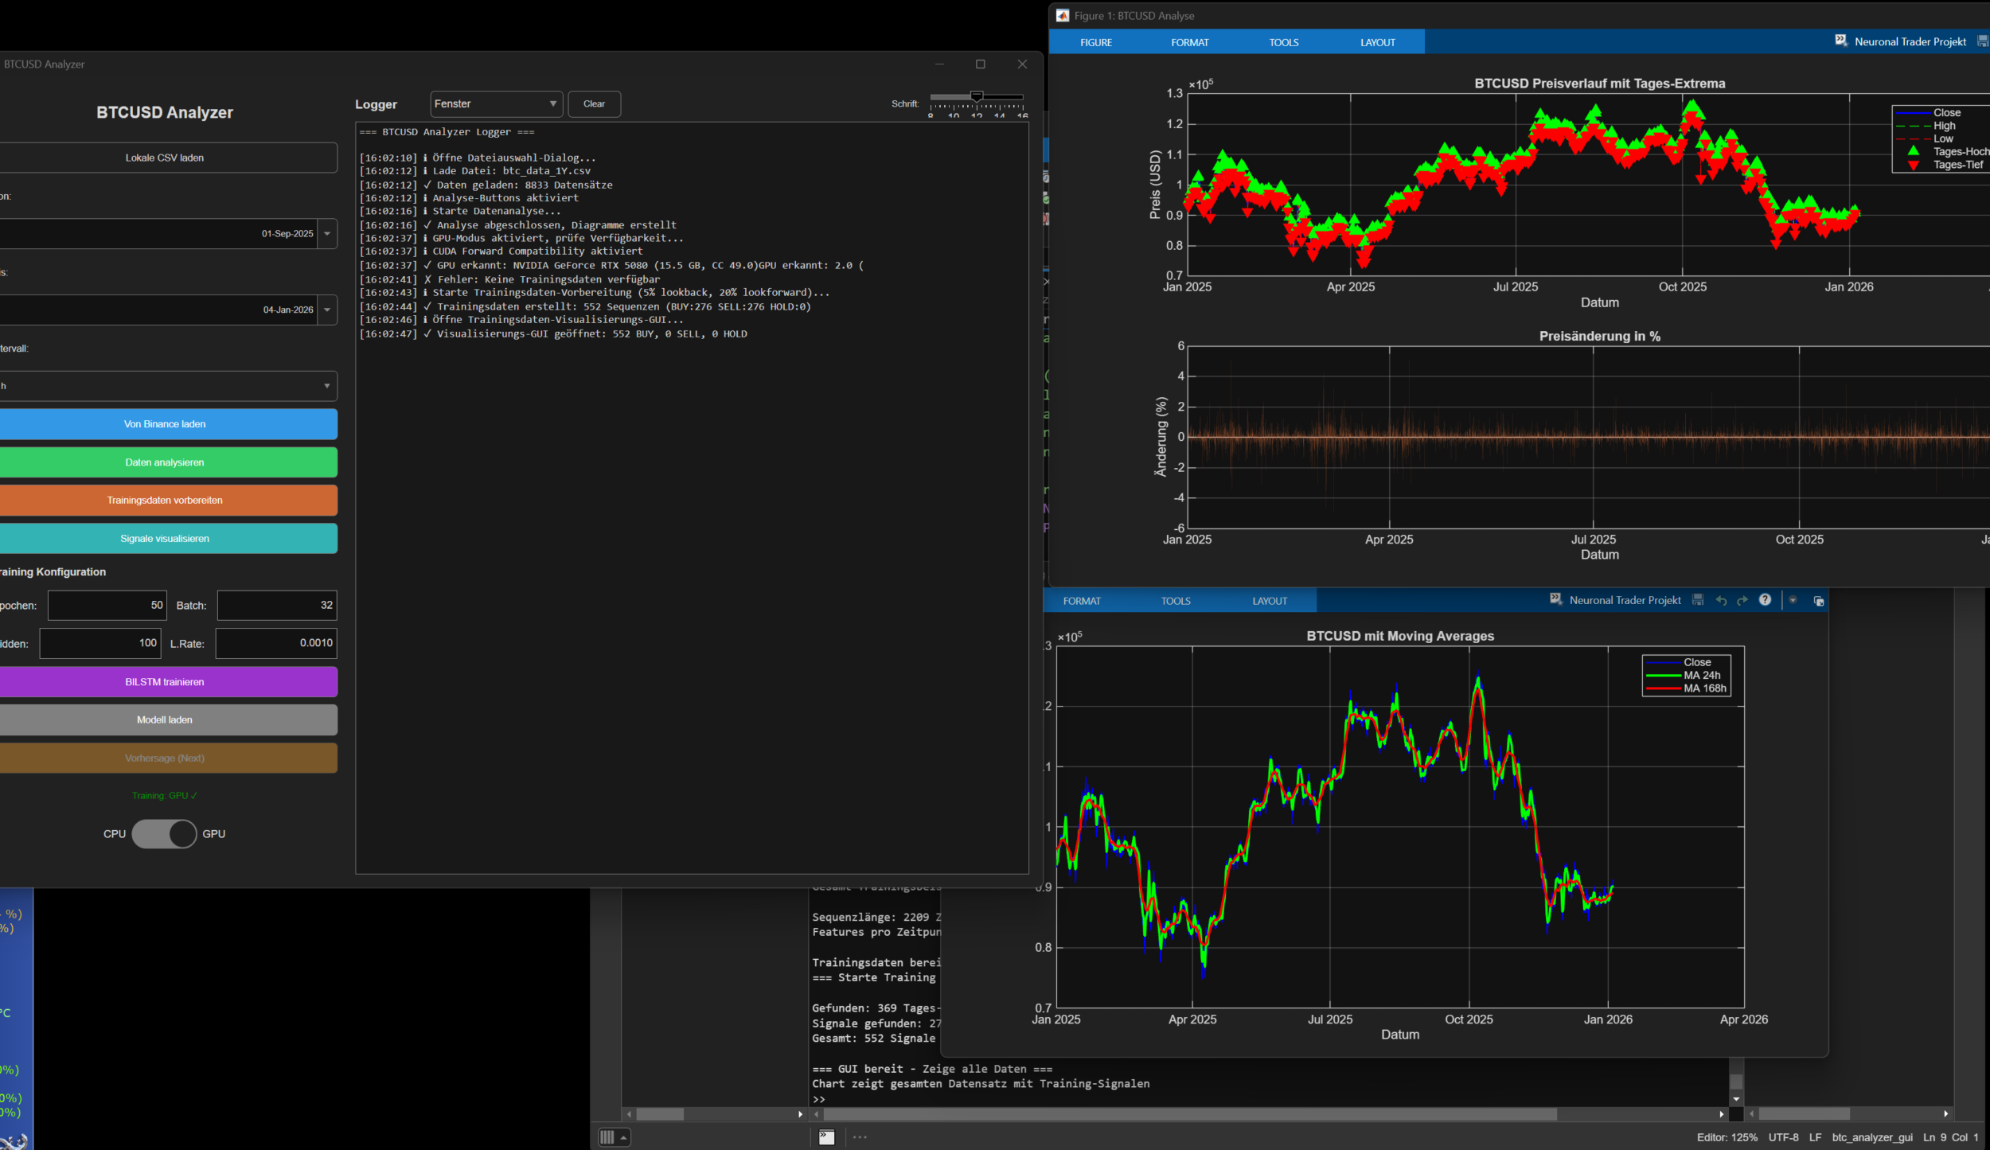Screen dimensions: 1990x1150
Task: Click the redo arrow in the lower figure toolbar
Action: click(x=1742, y=600)
